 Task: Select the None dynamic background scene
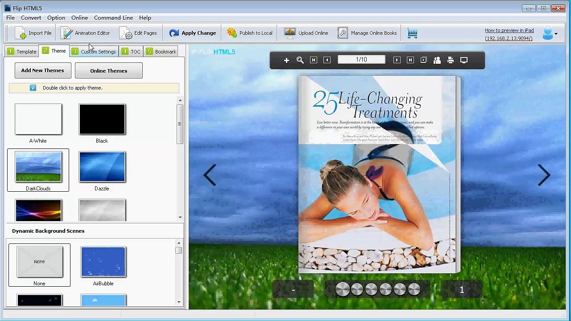tap(39, 262)
